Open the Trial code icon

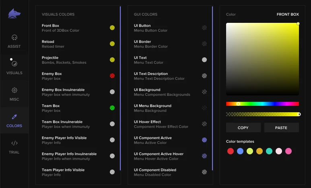point(14,143)
